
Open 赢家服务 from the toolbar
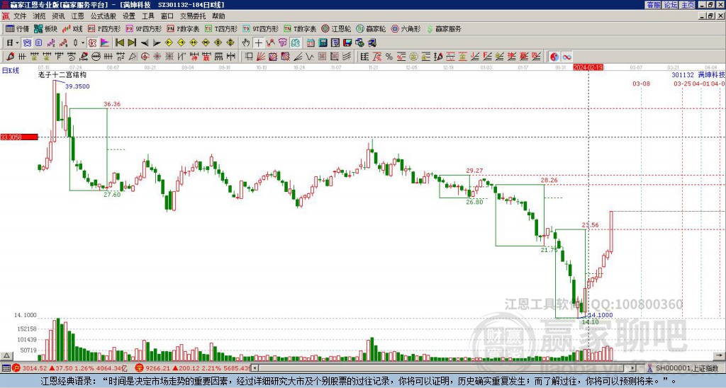tap(444, 28)
